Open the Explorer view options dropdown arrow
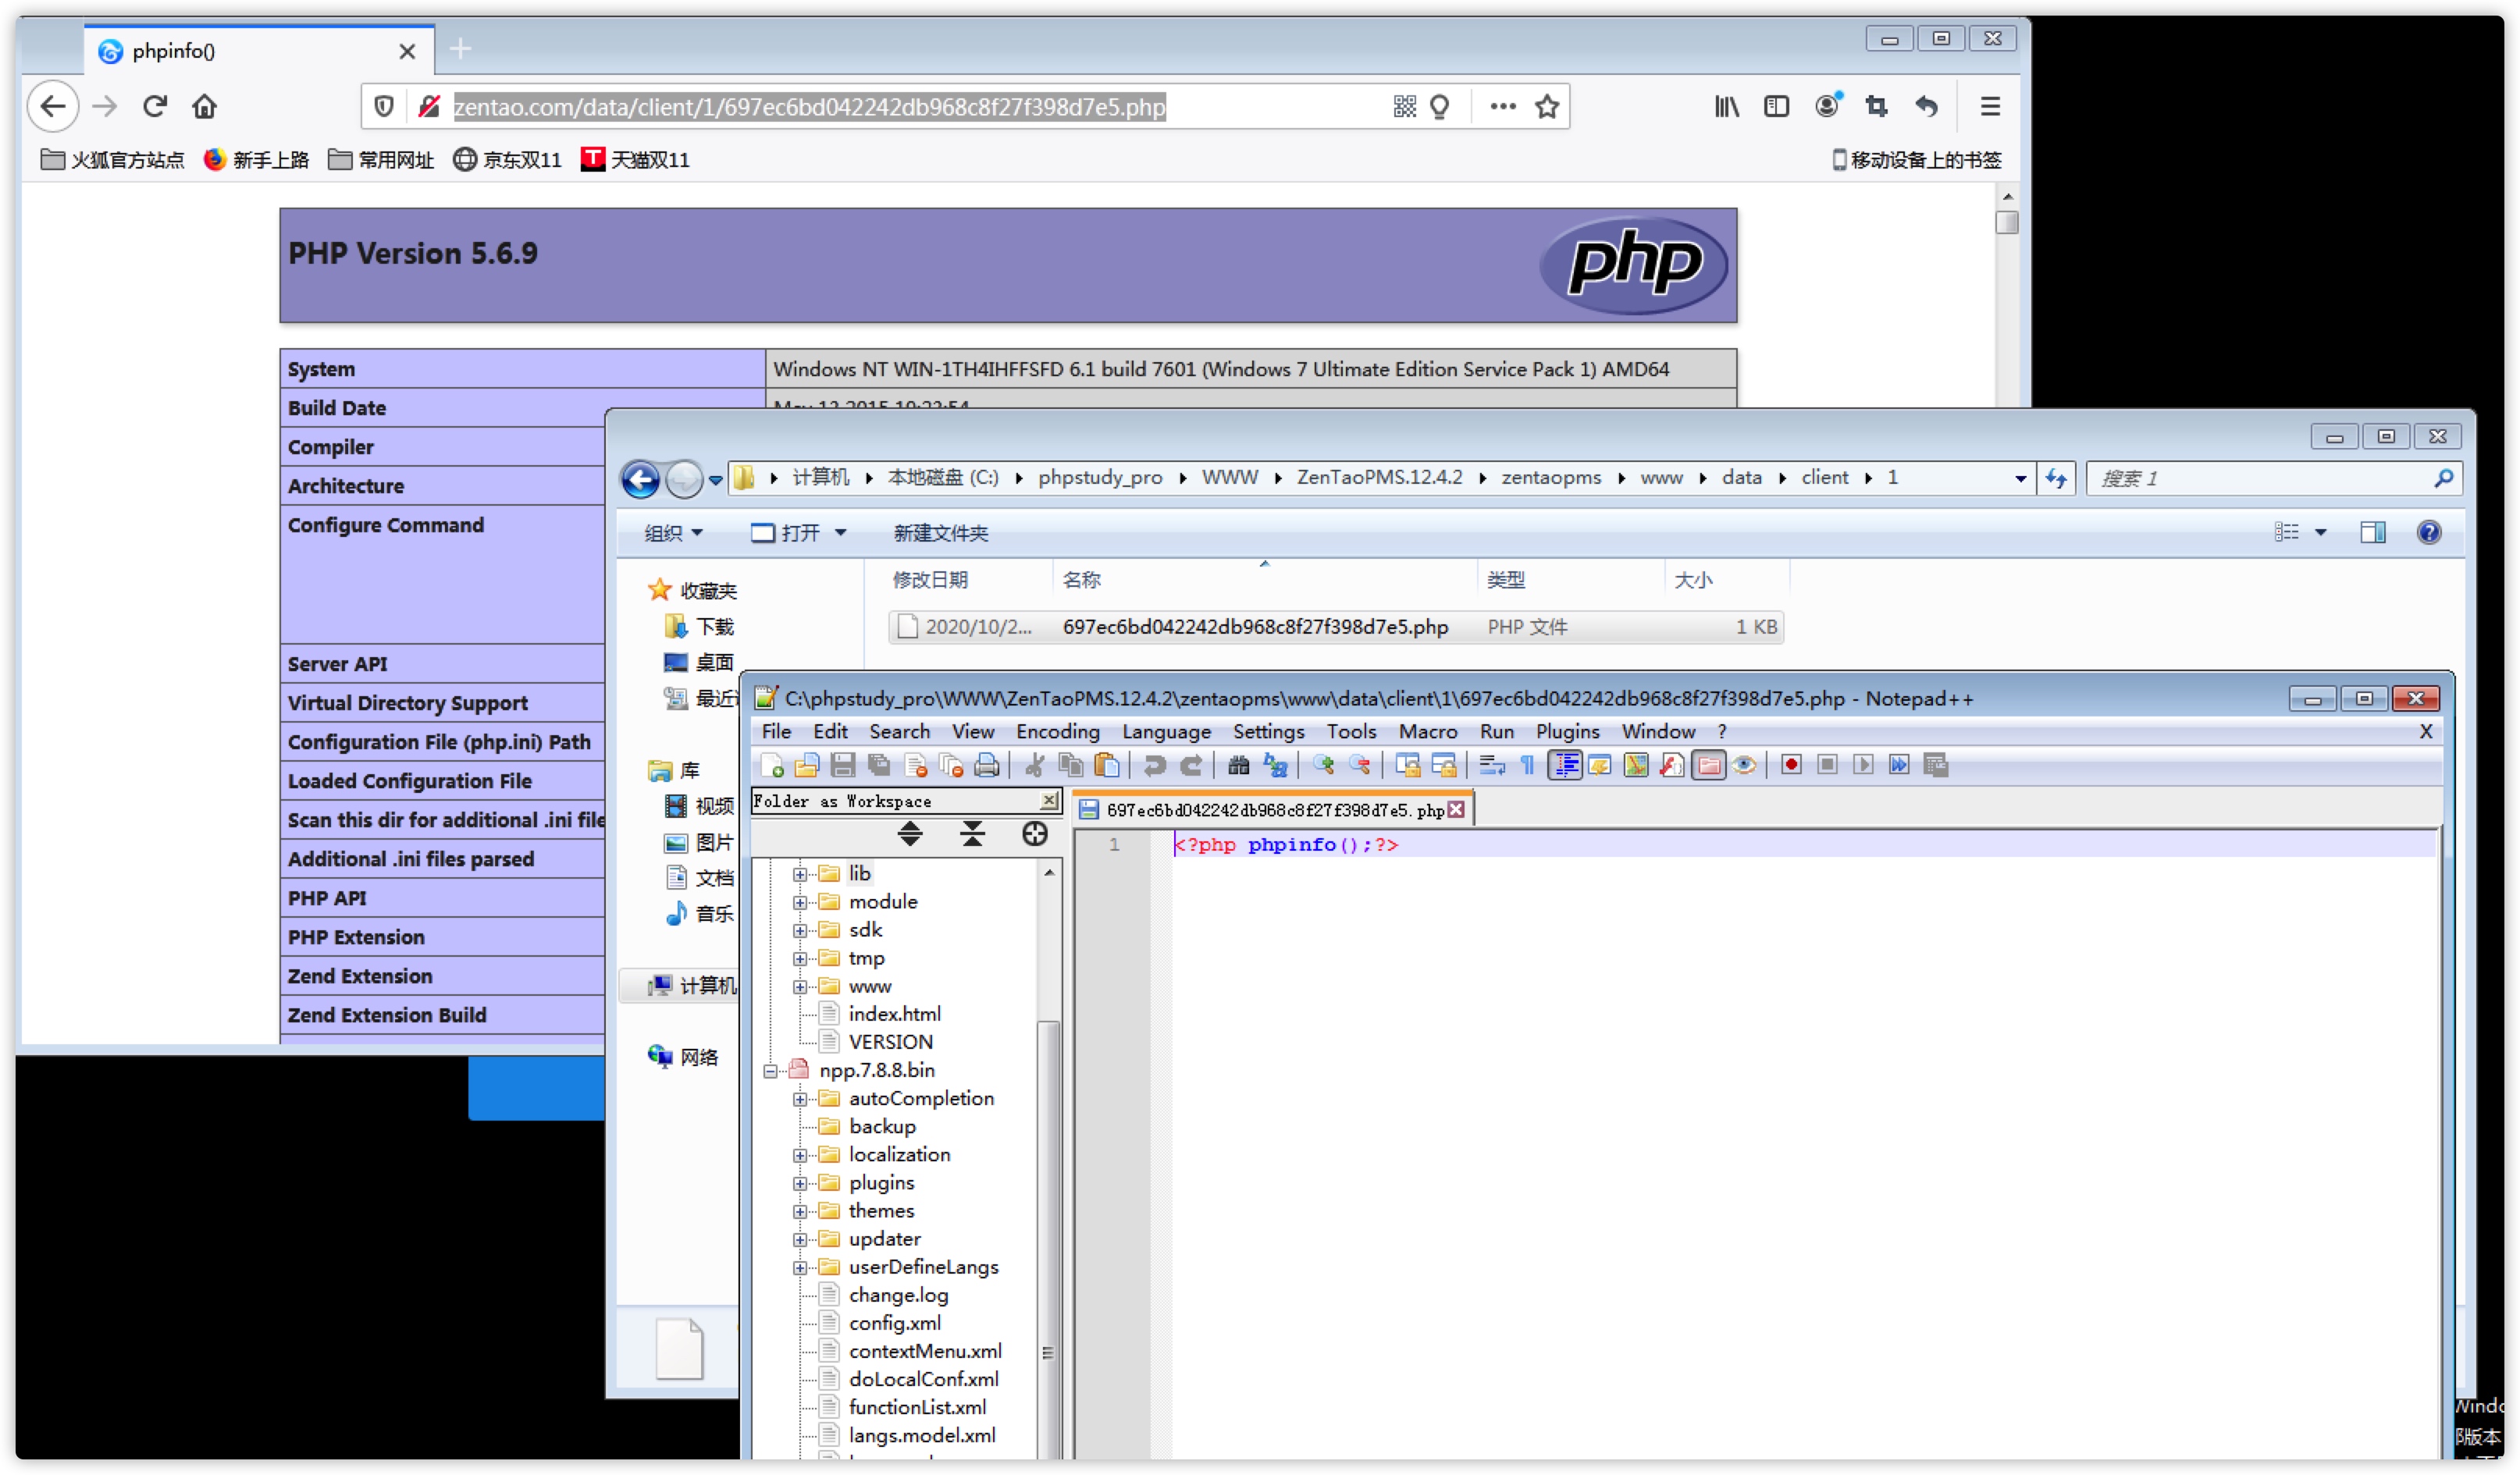Image resolution: width=2520 pixels, height=1475 pixels. (2321, 533)
